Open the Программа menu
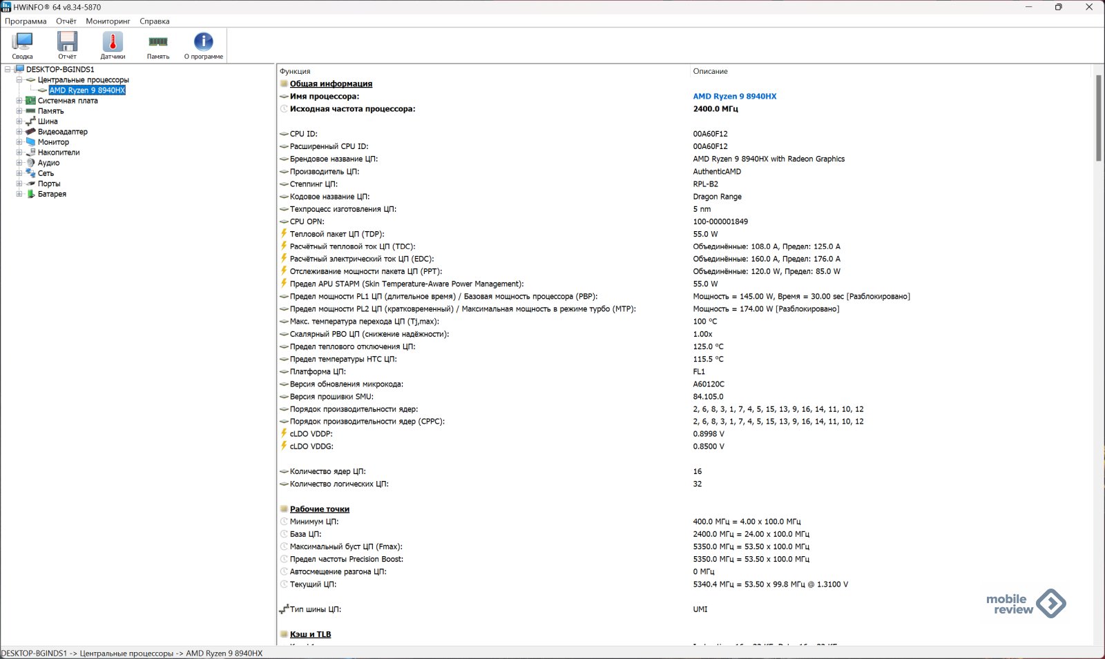This screenshot has height=659, width=1105. 26,21
